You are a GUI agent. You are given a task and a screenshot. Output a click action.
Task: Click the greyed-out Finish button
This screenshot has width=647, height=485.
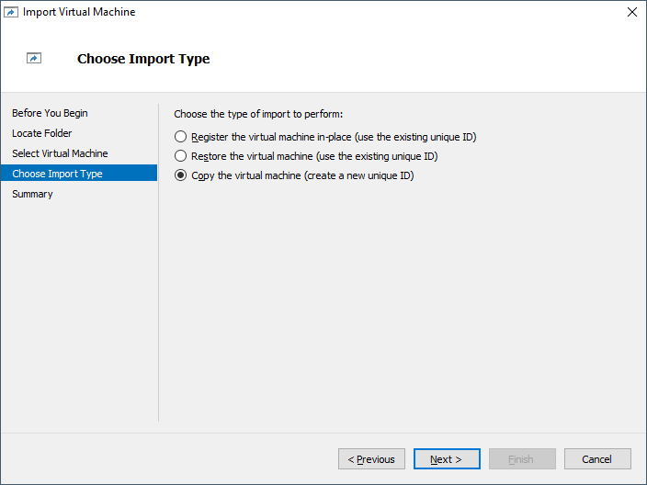pyautogui.click(x=521, y=459)
